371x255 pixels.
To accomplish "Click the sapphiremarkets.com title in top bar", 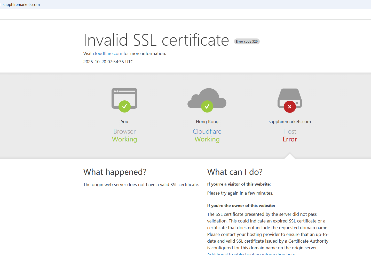I will click(21, 5).
